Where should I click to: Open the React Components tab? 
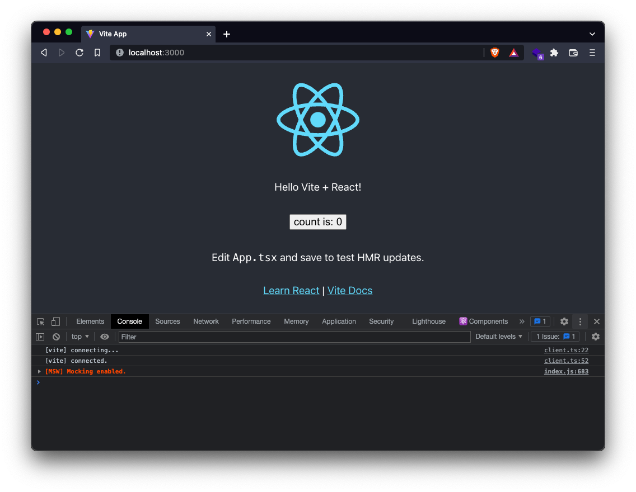(x=484, y=321)
